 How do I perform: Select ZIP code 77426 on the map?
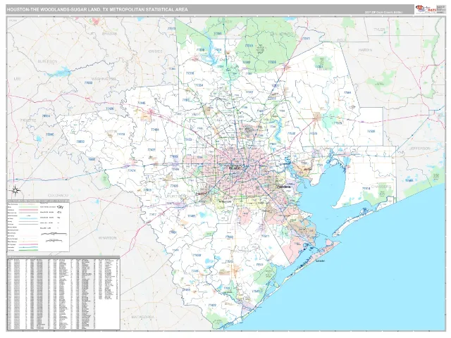click(x=110, y=109)
